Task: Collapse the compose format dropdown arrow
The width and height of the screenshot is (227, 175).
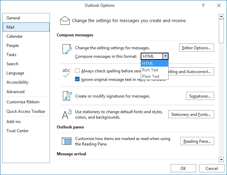Action: click(x=165, y=56)
